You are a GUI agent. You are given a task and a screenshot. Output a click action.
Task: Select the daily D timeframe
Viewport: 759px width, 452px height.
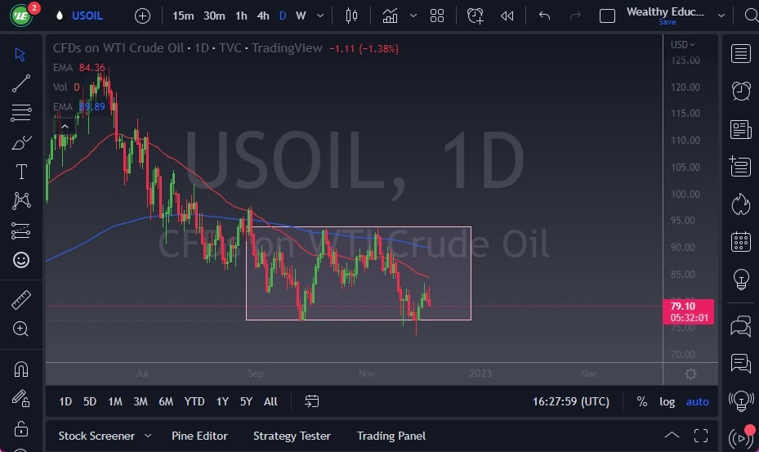283,16
